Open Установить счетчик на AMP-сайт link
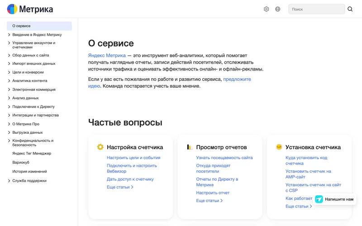 (308, 174)
